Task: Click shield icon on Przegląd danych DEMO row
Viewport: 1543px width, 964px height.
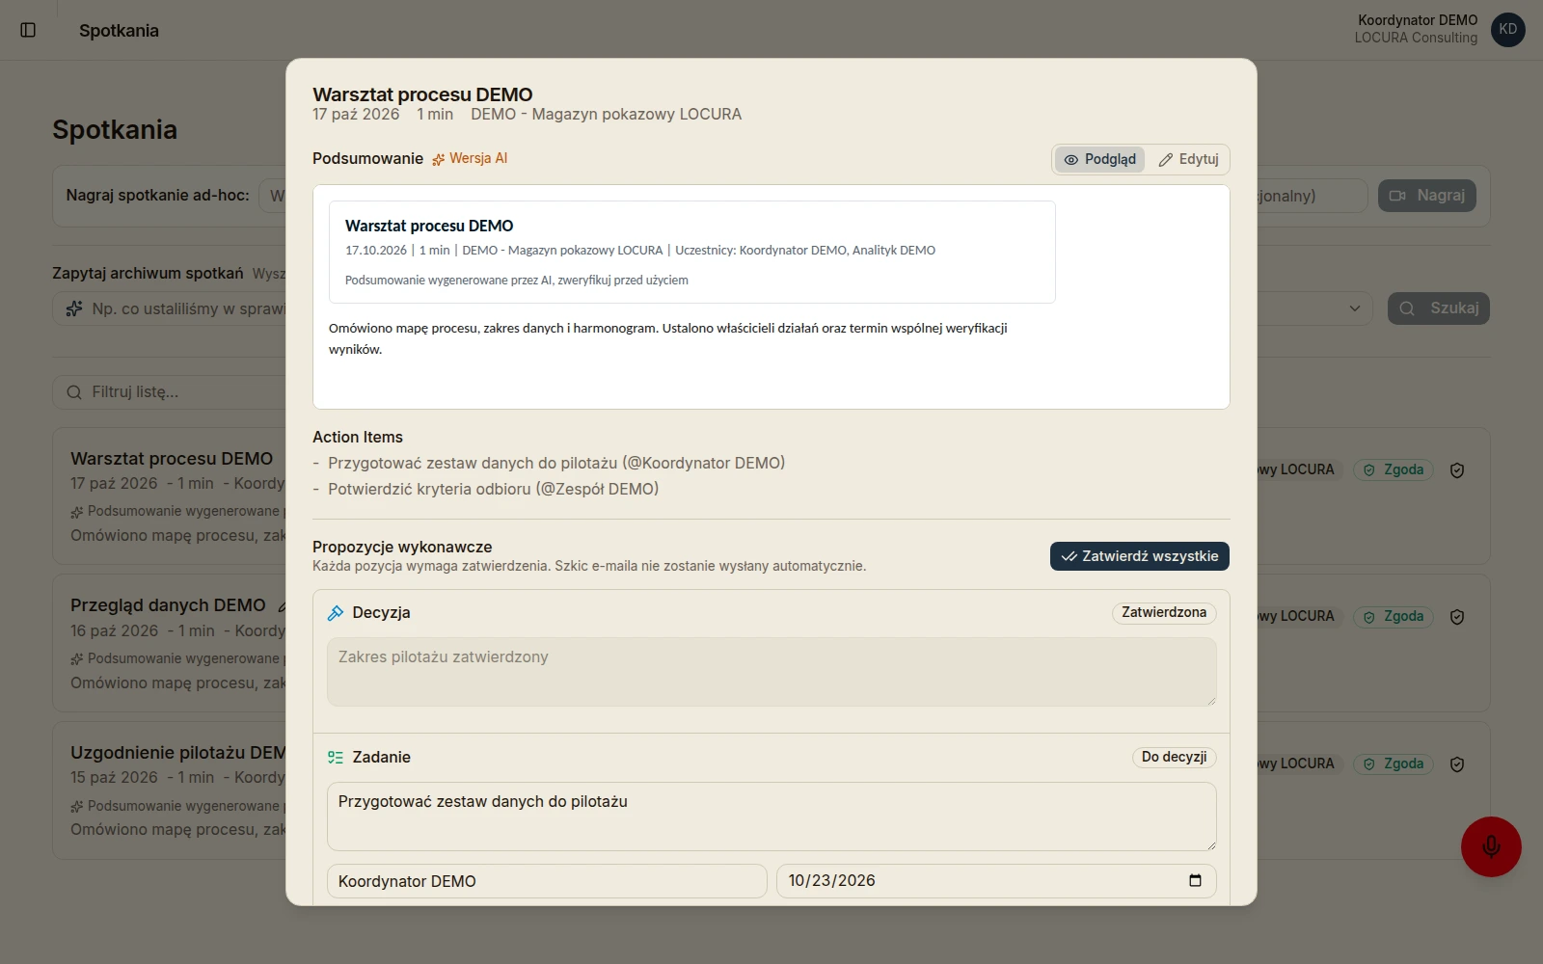Action: (x=1457, y=617)
